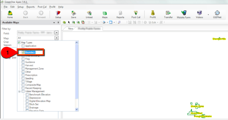
Task: Click the map types list scrollbar down arrow
Action: click(x=77, y=109)
